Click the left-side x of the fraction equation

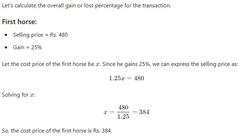coord(105,113)
